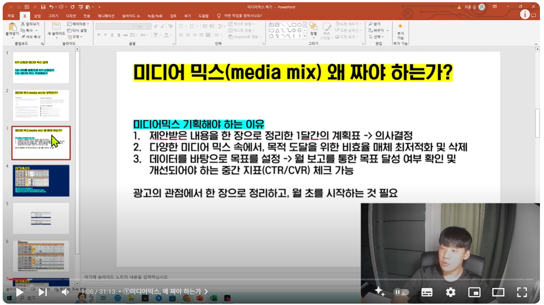
Task: Switch to the miniplayer
Action: pyautogui.click(x=474, y=292)
